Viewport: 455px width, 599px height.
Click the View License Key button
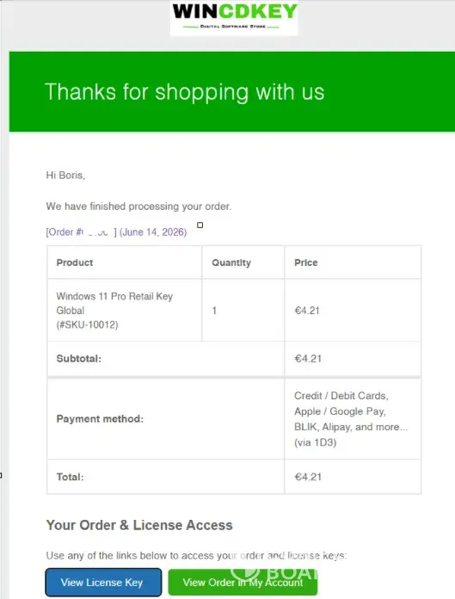[103, 582]
